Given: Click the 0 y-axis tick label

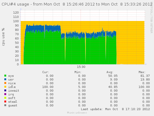Looking at the screenshot, I should (x=18, y=64).
